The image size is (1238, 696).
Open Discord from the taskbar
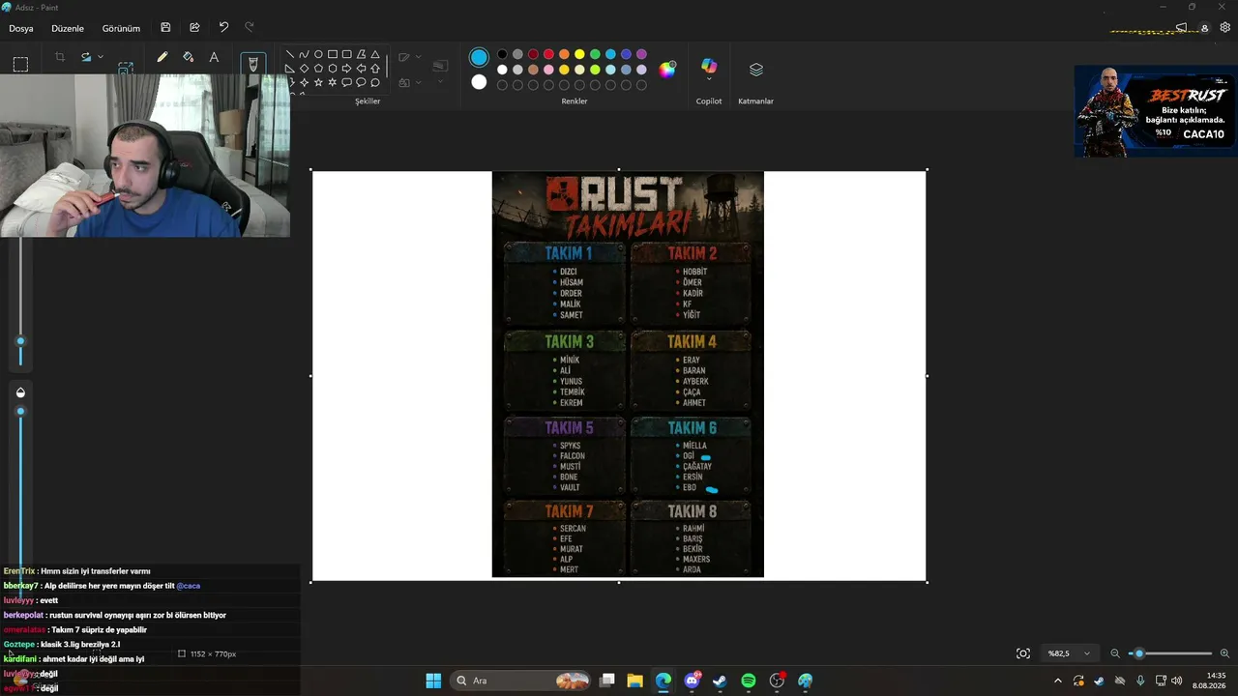pos(692,681)
